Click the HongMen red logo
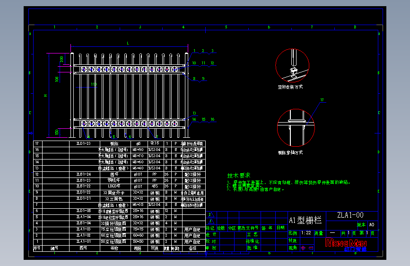410x266 pixels. point(346,243)
